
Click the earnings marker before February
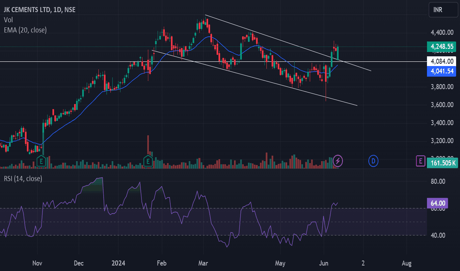coord(148,161)
